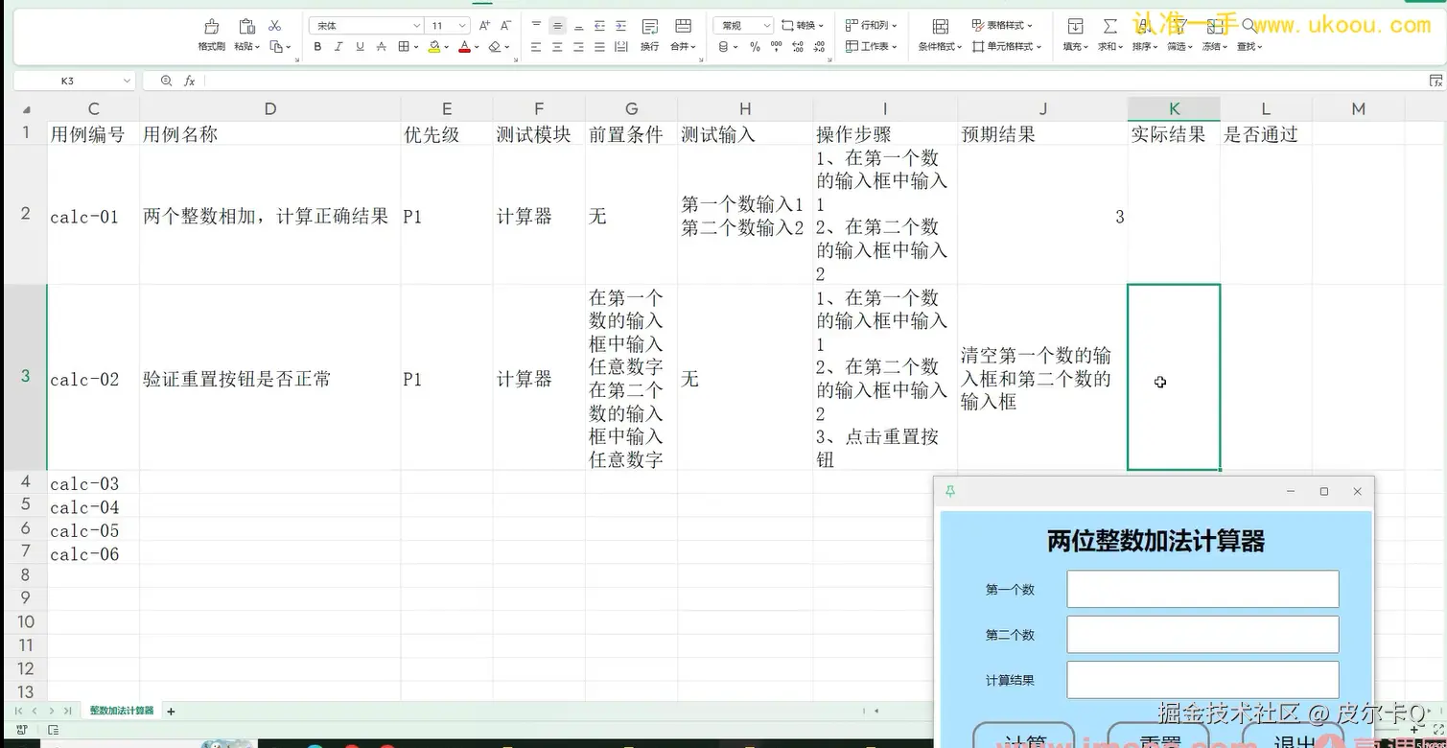
Task: Toggle strikethrough formatting
Action: (382, 46)
